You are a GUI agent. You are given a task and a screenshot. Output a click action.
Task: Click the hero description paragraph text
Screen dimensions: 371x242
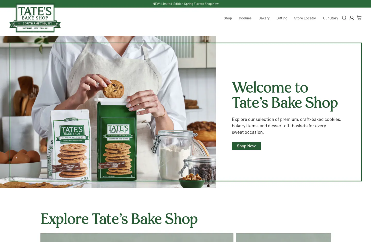(286, 126)
